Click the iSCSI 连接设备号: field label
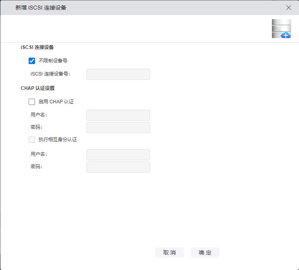Image resolution: width=299 pixels, height=270 pixels. tap(50, 74)
